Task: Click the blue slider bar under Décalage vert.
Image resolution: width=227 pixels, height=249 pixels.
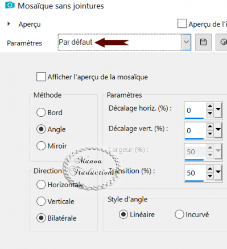Action: tap(194, 139)
